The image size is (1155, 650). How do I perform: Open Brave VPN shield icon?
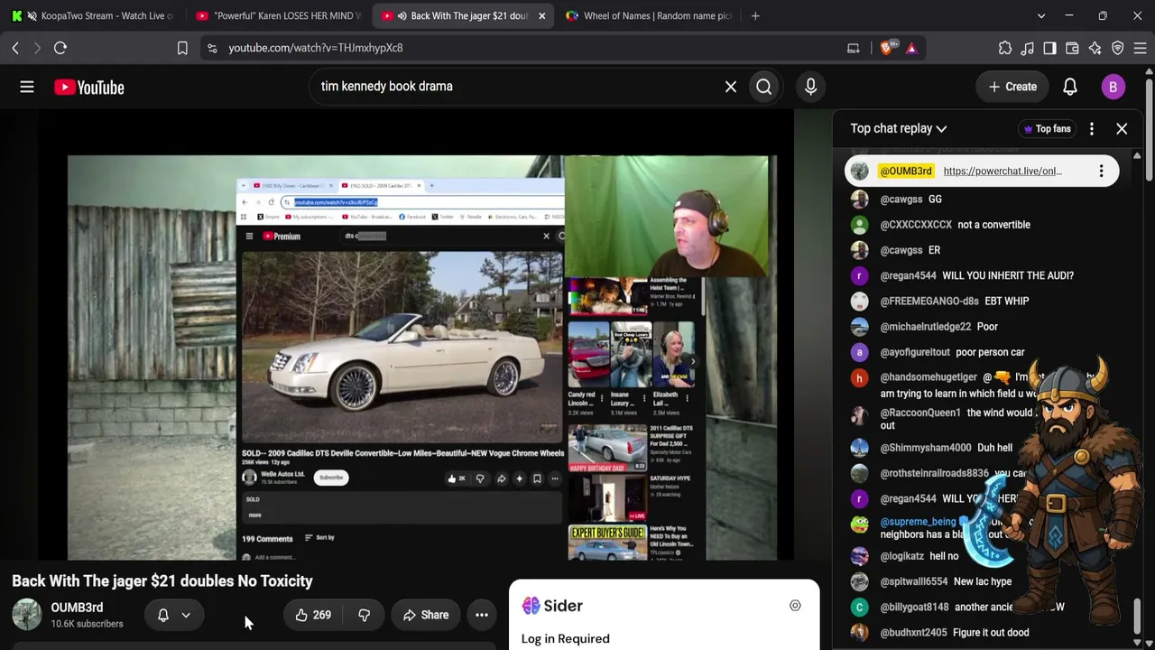tap(1117, 48)
